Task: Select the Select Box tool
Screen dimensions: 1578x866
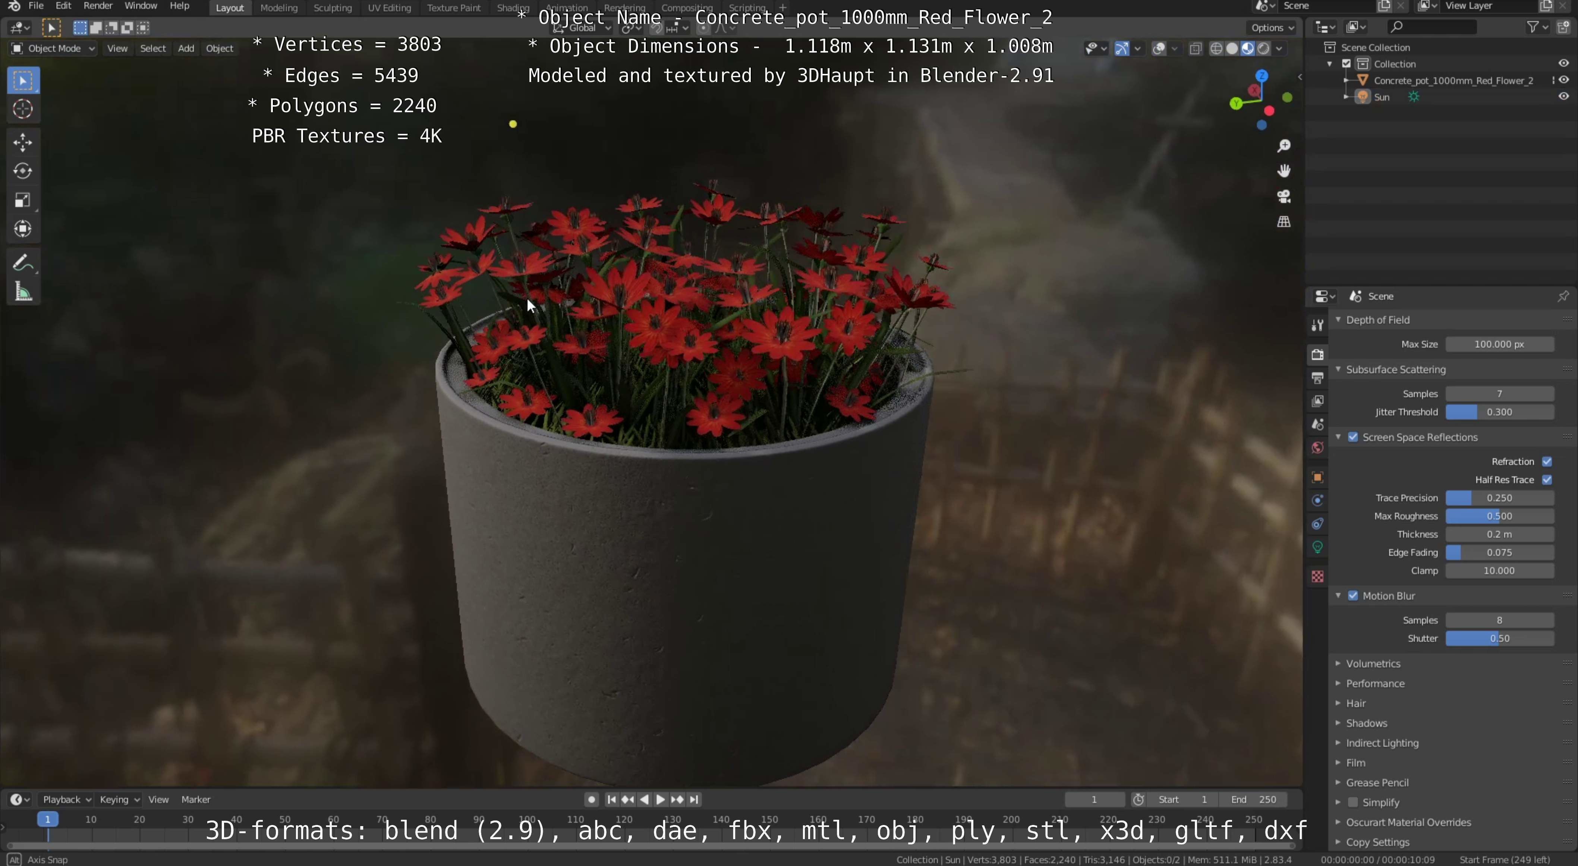Action: pos(23,80)
